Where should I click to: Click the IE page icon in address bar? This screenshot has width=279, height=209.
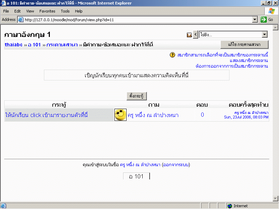click(21, 20)
